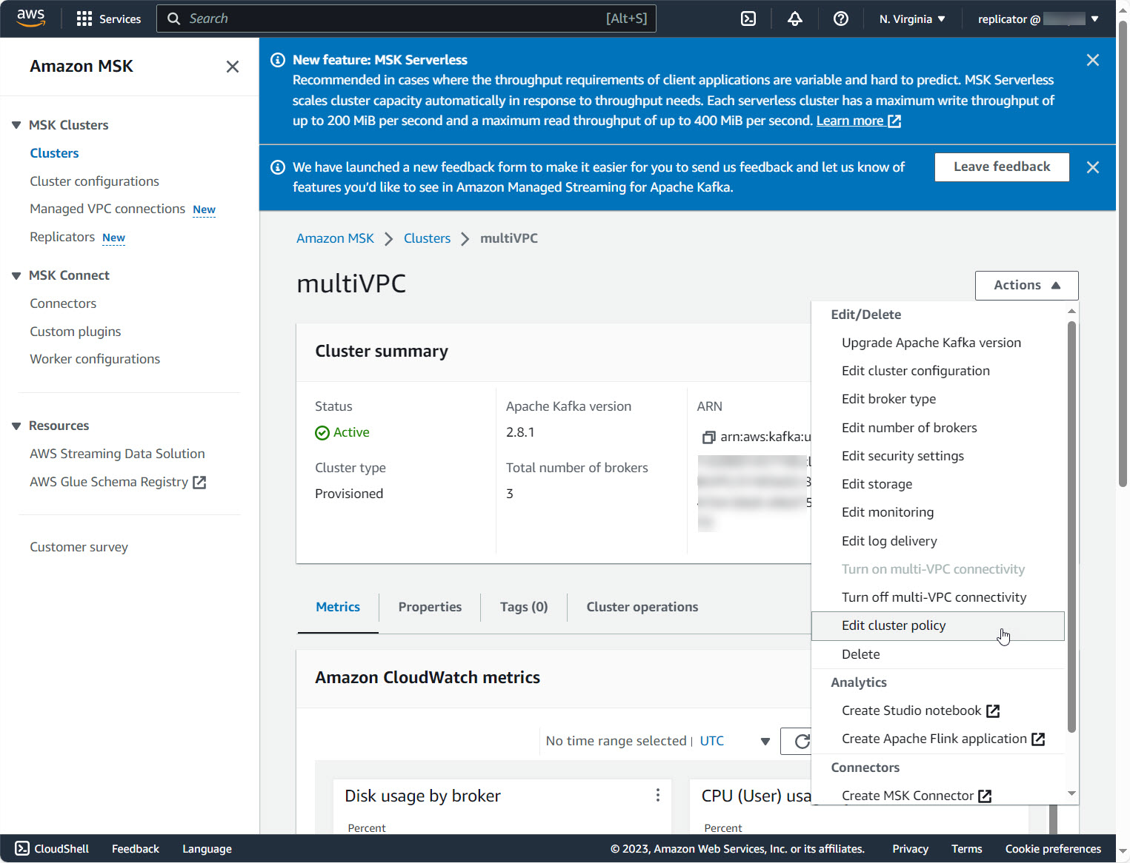The height and width of the screenshot is (863, 1130).
Task: Open CloudShell from the top navigation bar
Action: pos(748,19)
